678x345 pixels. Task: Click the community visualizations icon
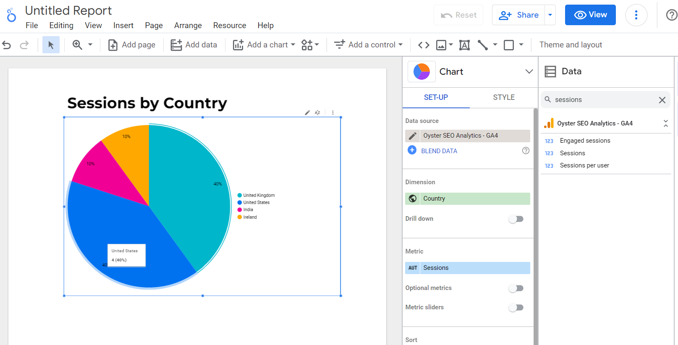pos(307,45)
